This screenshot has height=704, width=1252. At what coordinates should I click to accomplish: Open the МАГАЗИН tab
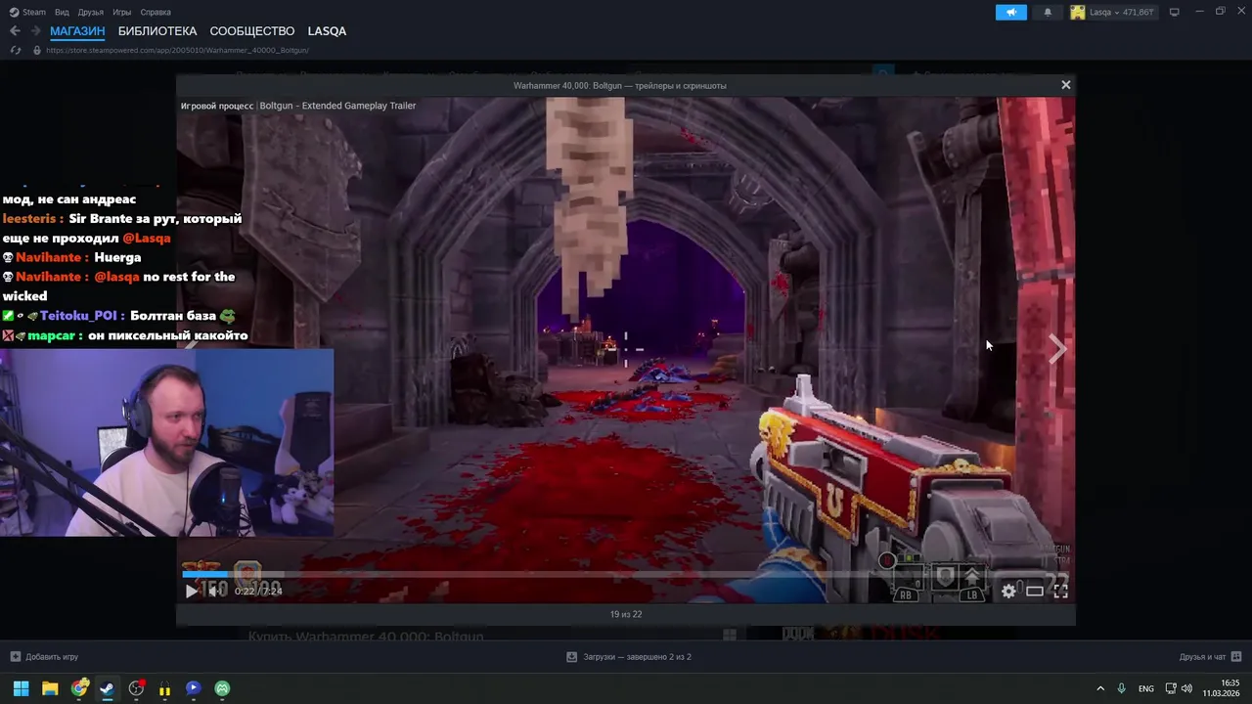click(77, 31)
